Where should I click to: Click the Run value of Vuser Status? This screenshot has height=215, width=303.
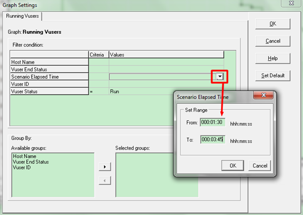[x=115, y=92]
